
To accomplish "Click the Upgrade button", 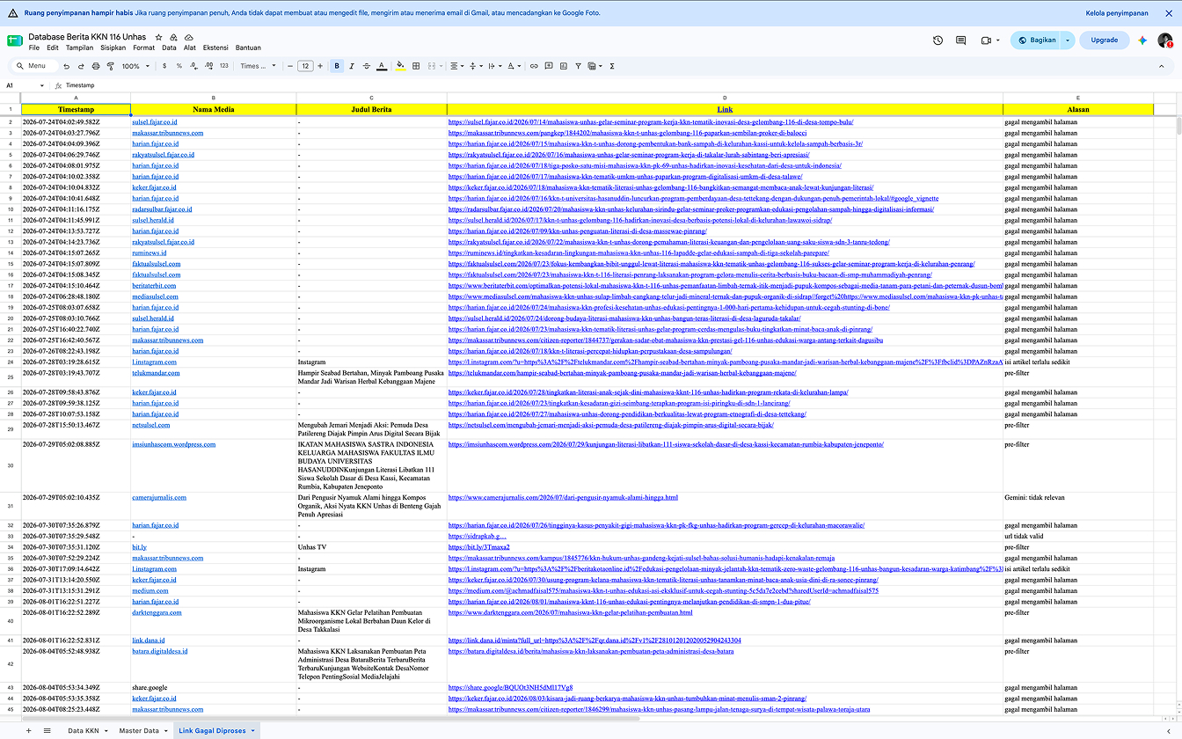I will [1104, 40].
